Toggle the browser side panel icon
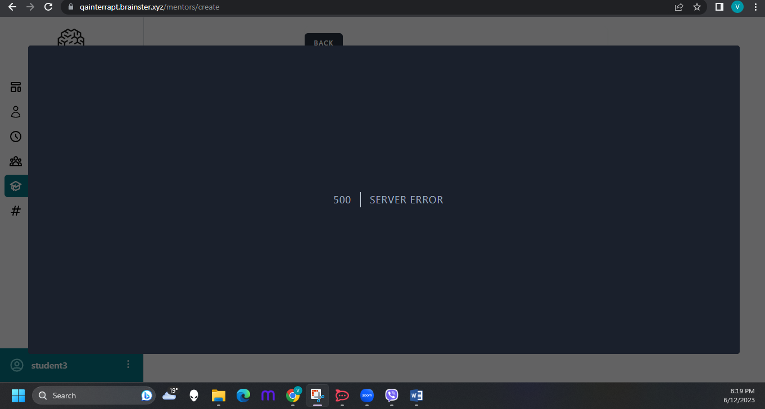The width and height of the screenshot is (765, 409). (719, 7)
